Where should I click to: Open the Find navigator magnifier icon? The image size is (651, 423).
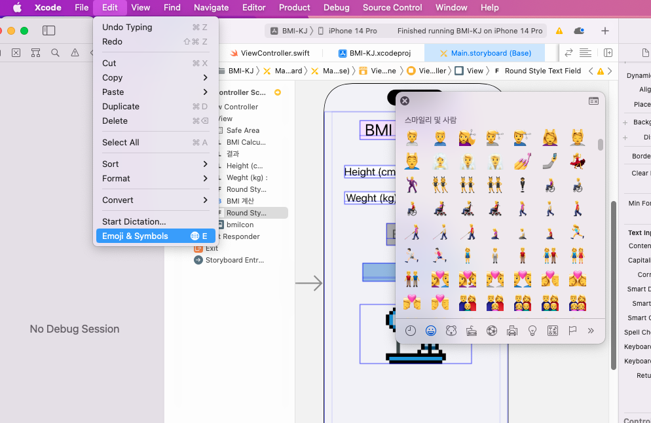click(x=55, y=53)
